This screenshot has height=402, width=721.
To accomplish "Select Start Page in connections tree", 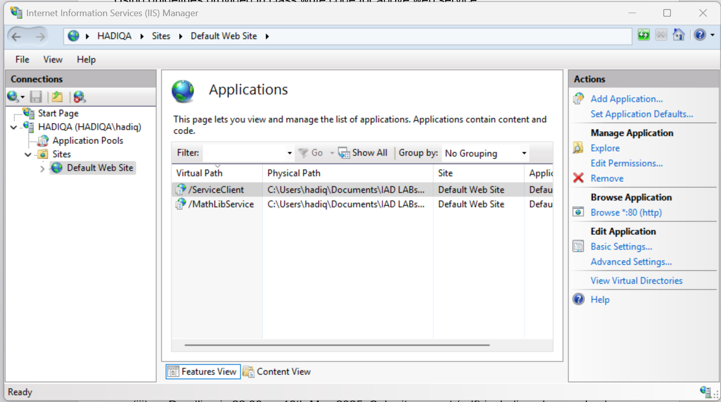I will coord(58,113).
